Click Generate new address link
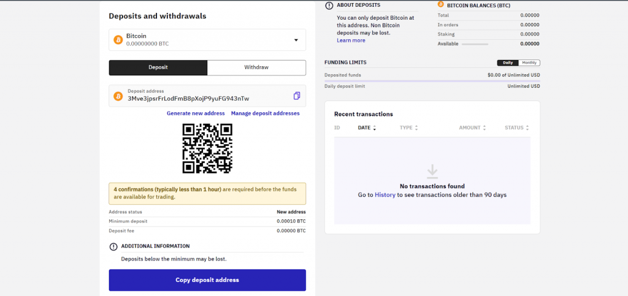This screenshot has width=628, height=296. coord(196,113)
